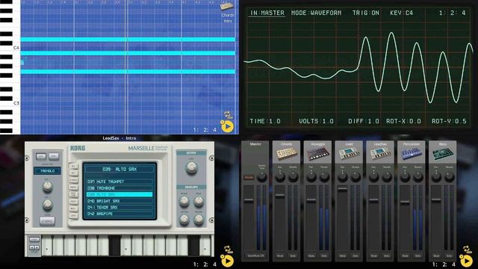Viewport: 478px width, 269px height.
Task: Solo the Chords channel
Action: click(293, 256)
